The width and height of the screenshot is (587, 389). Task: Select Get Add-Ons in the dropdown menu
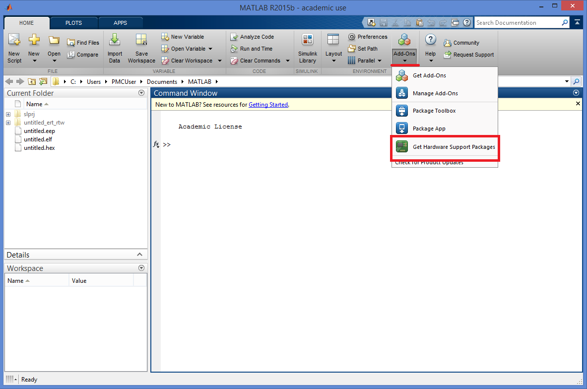point(429,75)
